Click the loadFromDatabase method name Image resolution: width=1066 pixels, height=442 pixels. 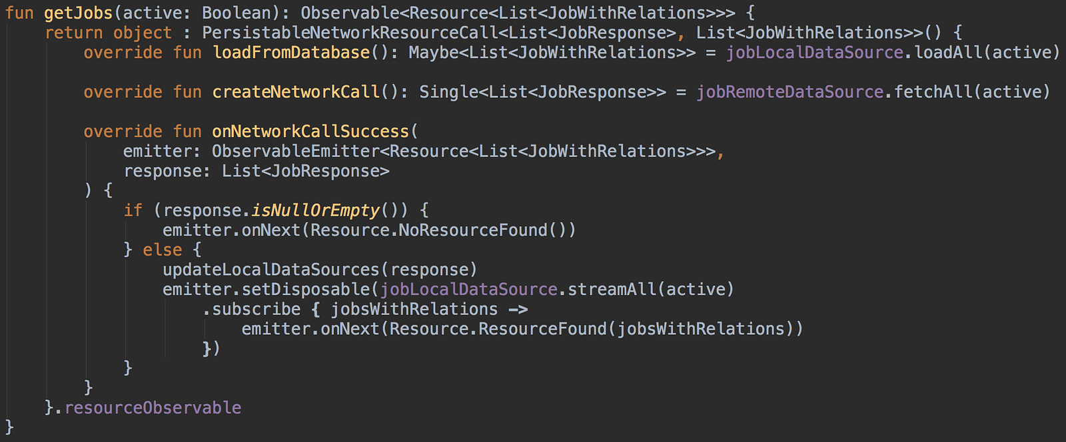[291, 53]
